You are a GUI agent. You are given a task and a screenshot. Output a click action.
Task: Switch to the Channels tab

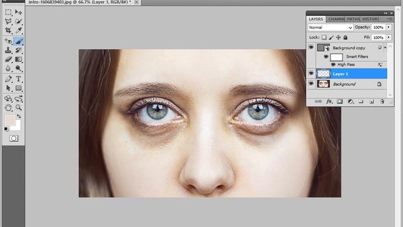[336, 19]
